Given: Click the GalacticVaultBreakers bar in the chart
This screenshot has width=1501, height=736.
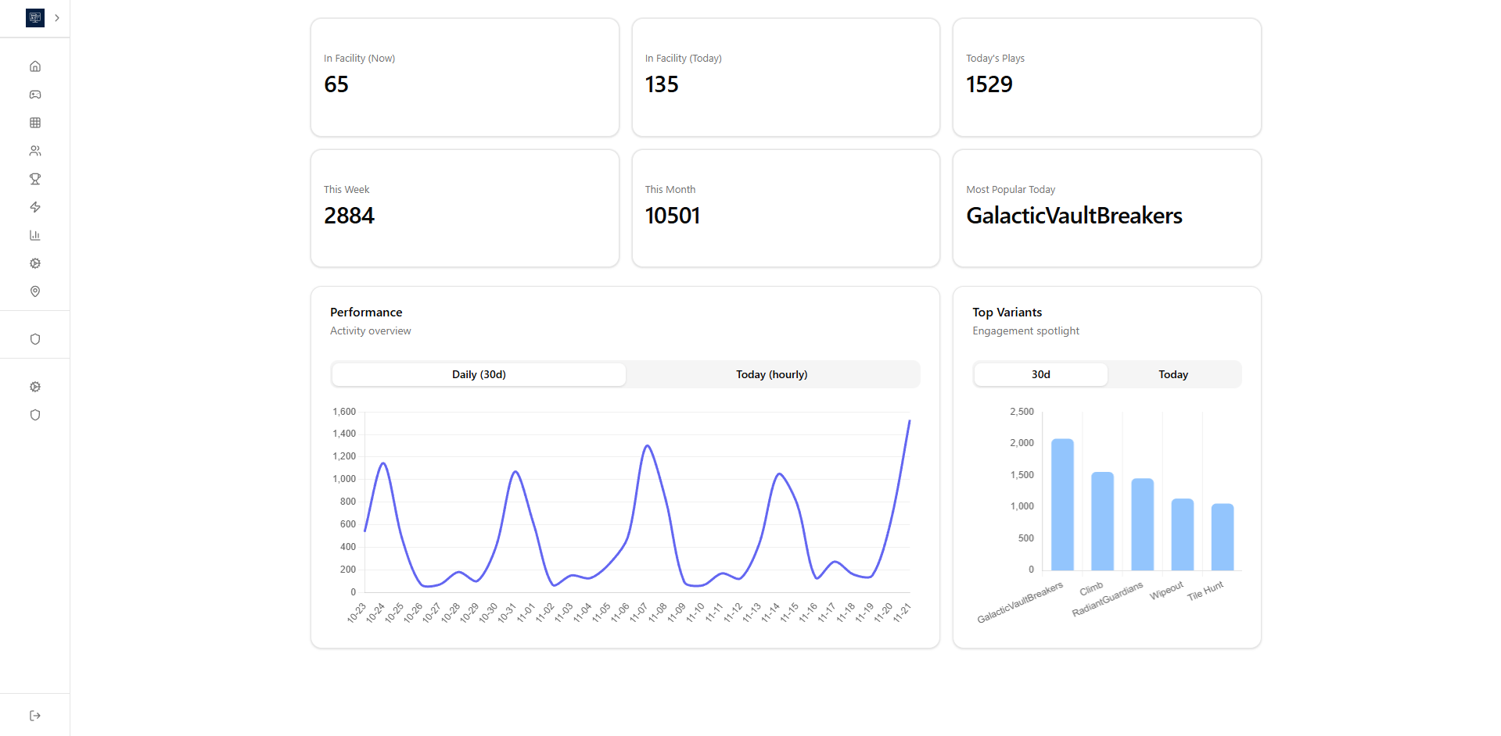Looking at the screenshot, I should click(x=1062, y=505).
